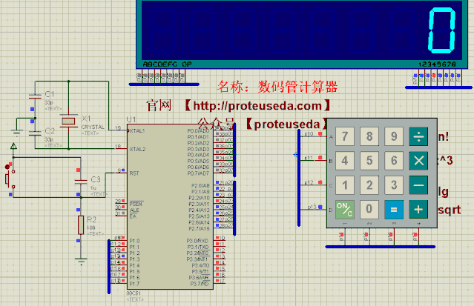Viewport: 474px width, 306px height.
Task: Click the XTAL1 pin label
Action: 137,131
